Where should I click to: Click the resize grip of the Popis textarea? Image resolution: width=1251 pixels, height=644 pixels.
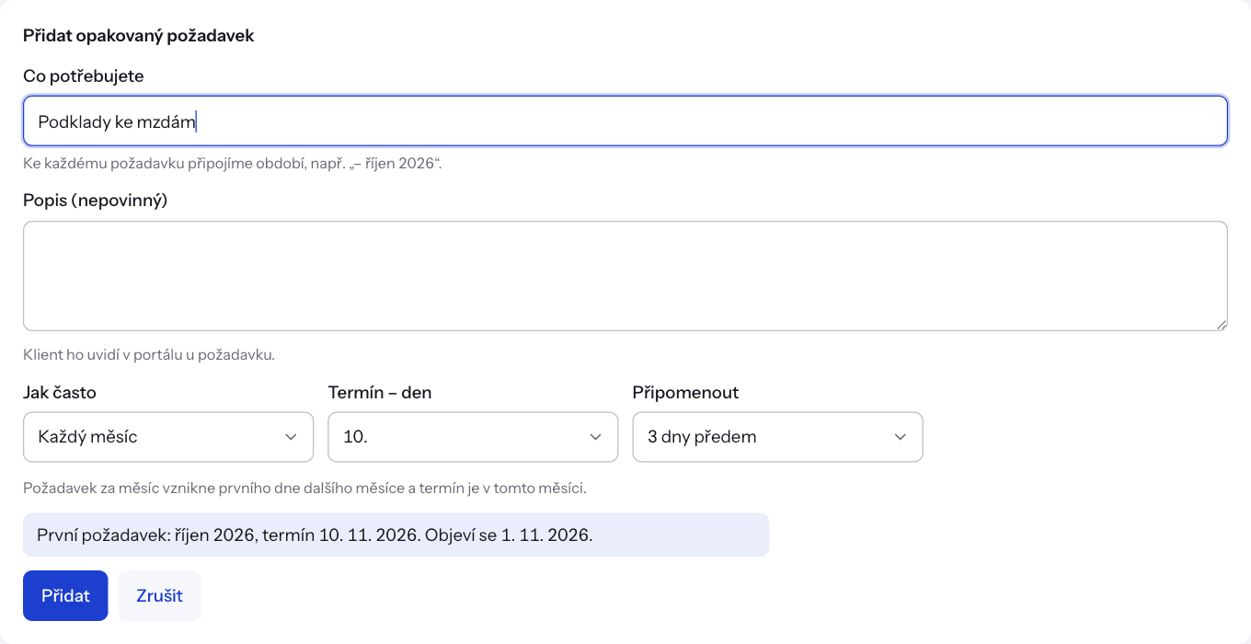(x=1221, y=324)
